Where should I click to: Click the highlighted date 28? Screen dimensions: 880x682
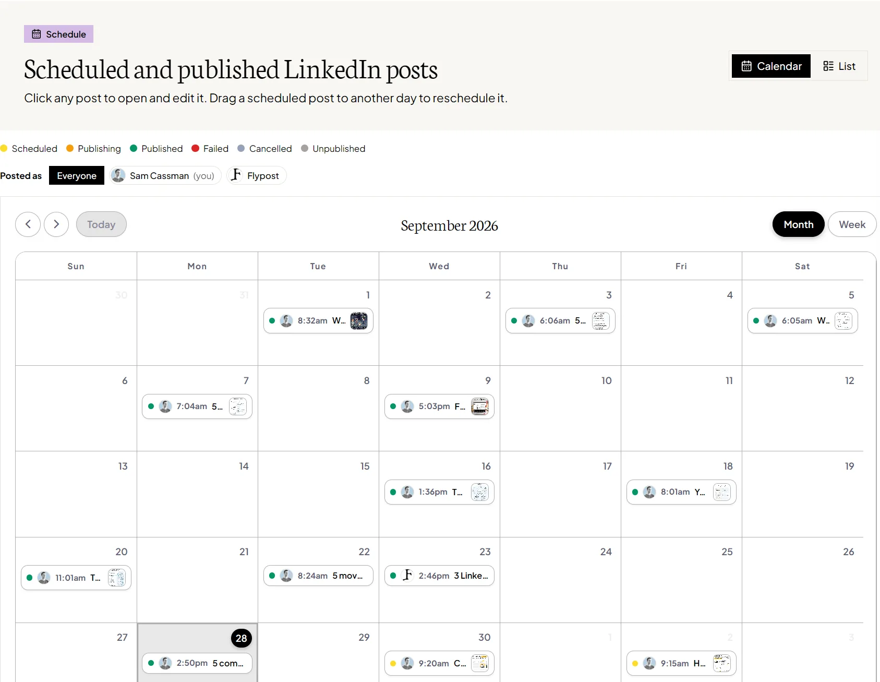[x=241, y=638]
